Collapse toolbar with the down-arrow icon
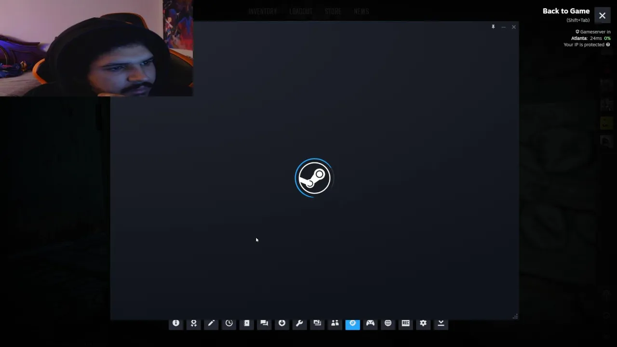Screen dimensions: 617x347 441,323
